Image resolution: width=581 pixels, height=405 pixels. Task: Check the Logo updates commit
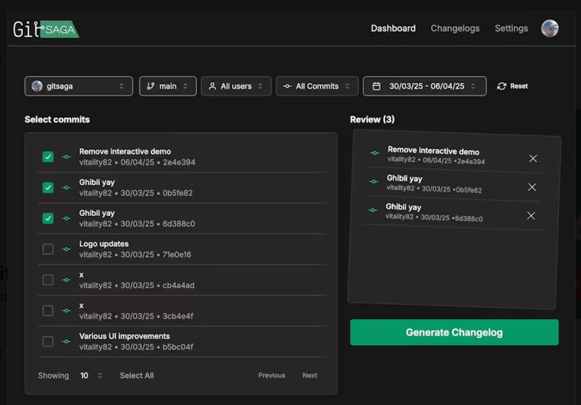pos(48,249)
